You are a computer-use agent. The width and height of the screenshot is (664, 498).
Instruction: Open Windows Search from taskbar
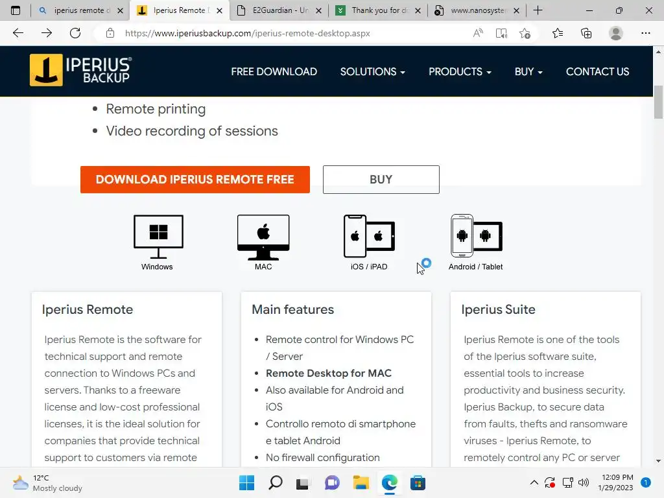(275, 482)
